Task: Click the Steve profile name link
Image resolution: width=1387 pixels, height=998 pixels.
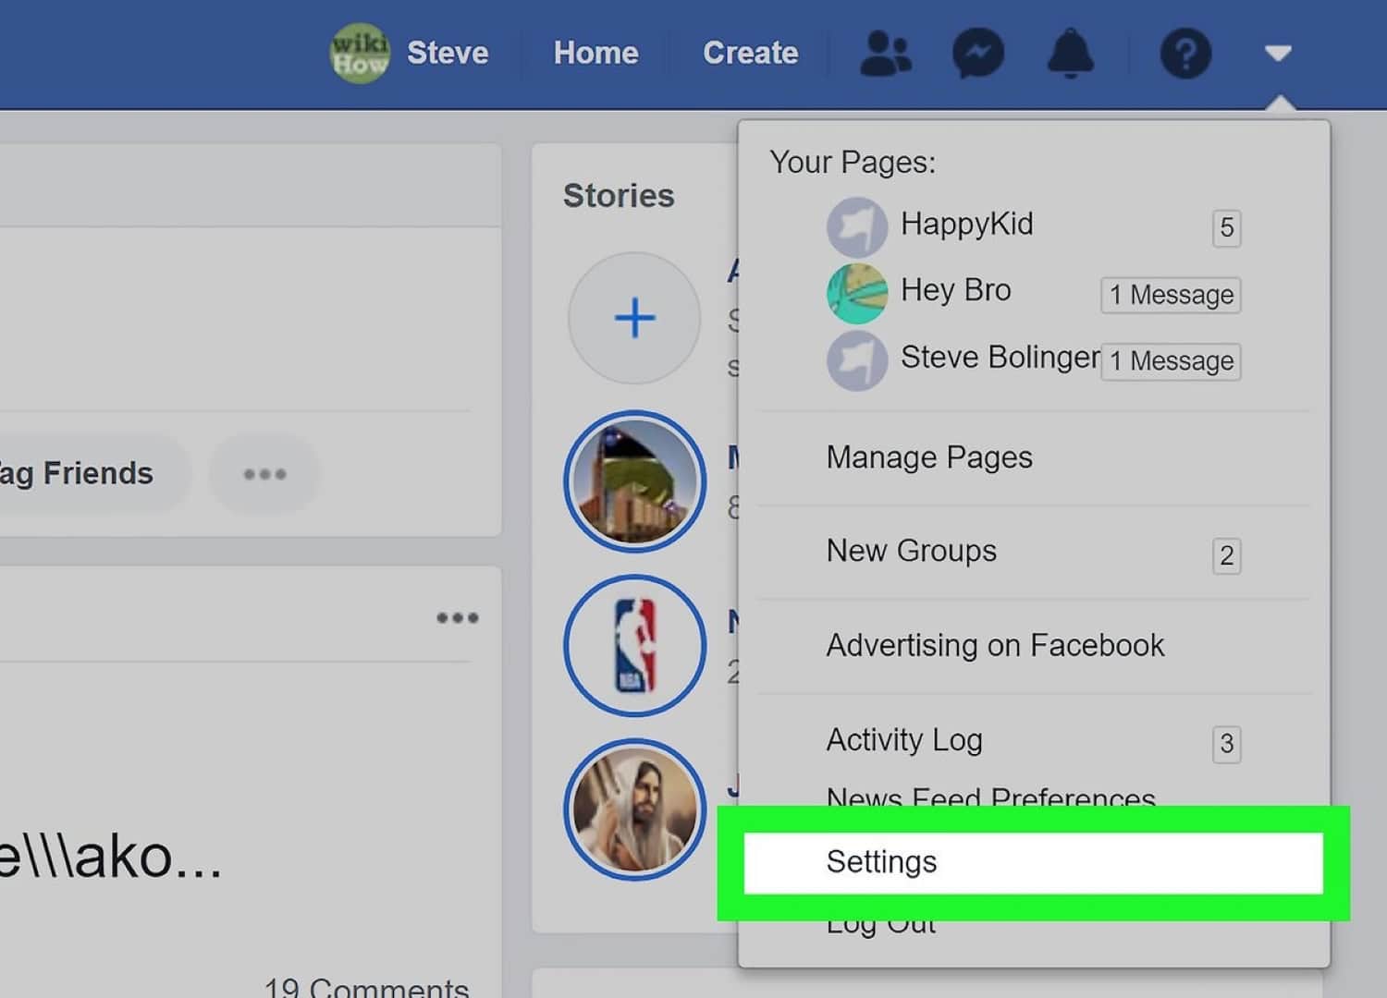Action: pyautogui.click(x=448, y=54)
